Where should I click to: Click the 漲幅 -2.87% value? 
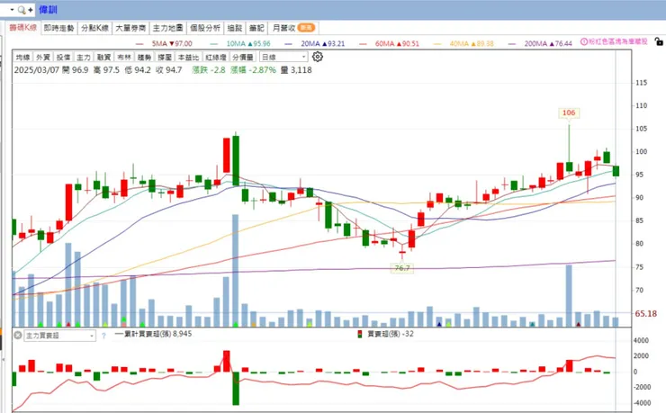253,70
